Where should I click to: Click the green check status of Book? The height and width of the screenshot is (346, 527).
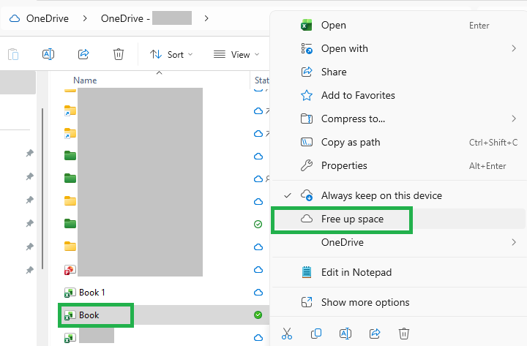pyautogui.click(x=258, y=315)
